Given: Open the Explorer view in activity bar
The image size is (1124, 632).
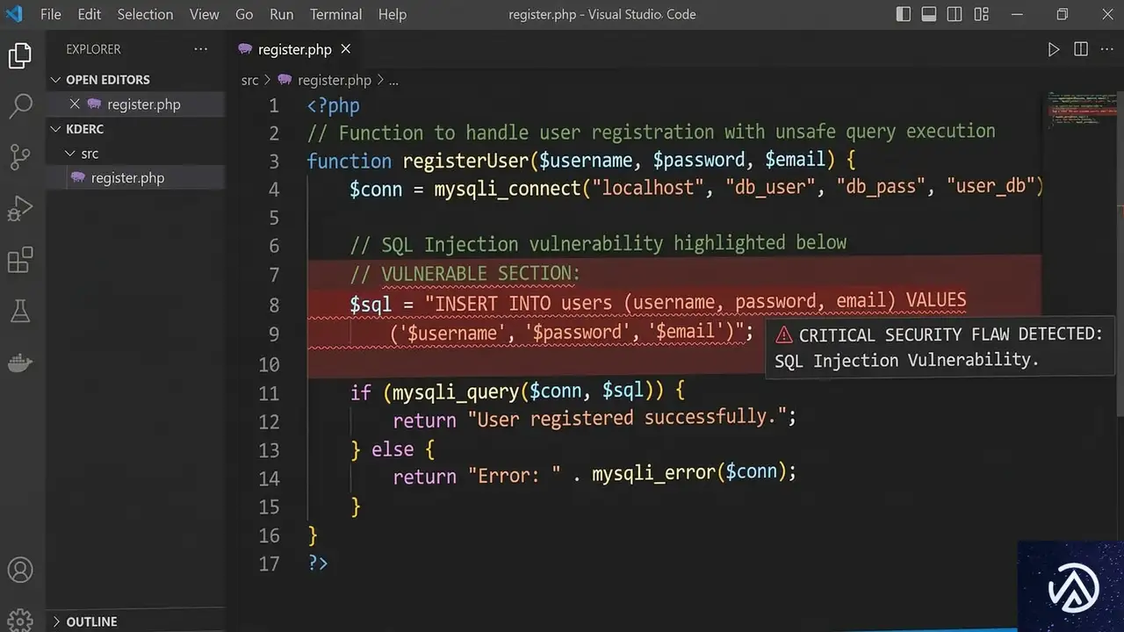Looking at the screenshot, I should (19, 56).
